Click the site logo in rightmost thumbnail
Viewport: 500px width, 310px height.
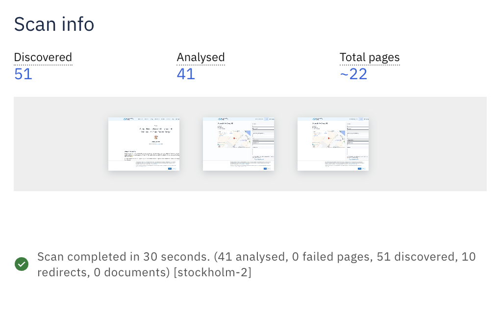click(319, 119)
